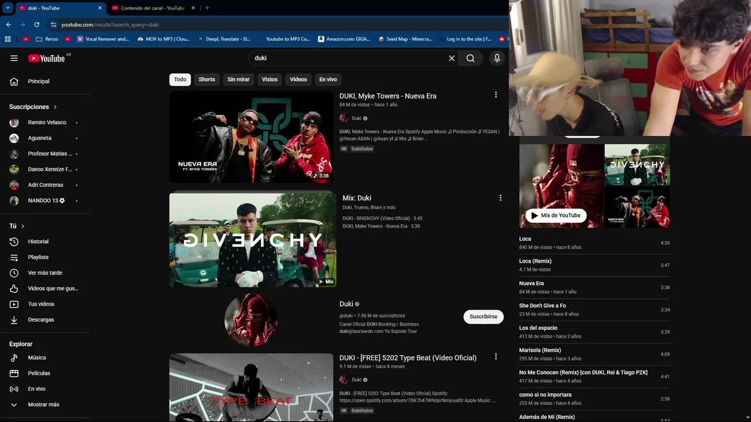The image size is (751, 422).
Task: Open GIVENCHY mix thumbnail
Action: click(253, 239)
